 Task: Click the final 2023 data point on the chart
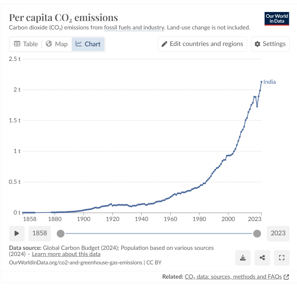click(x=261, y=82)
